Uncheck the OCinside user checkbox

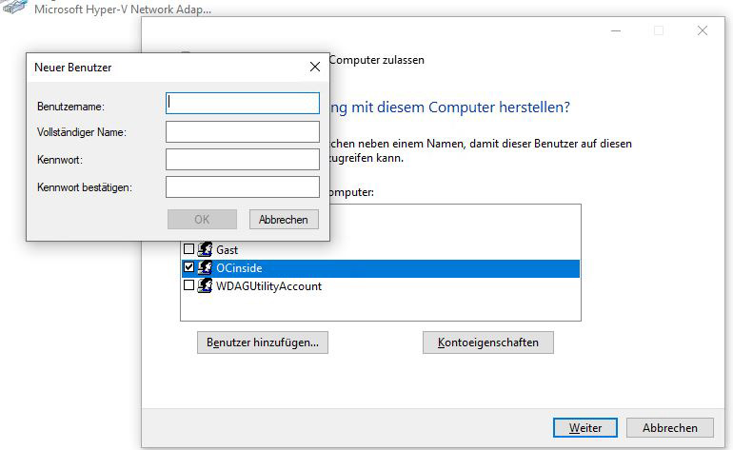pos(188,267)
